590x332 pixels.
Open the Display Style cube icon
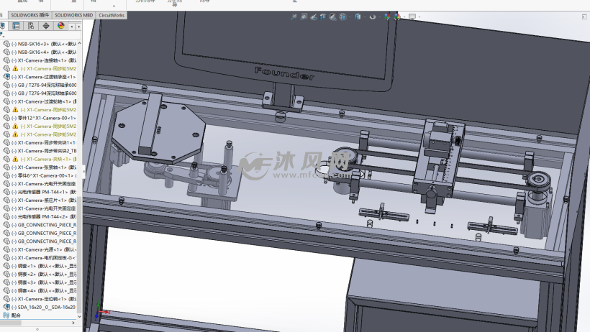point(358,17)
